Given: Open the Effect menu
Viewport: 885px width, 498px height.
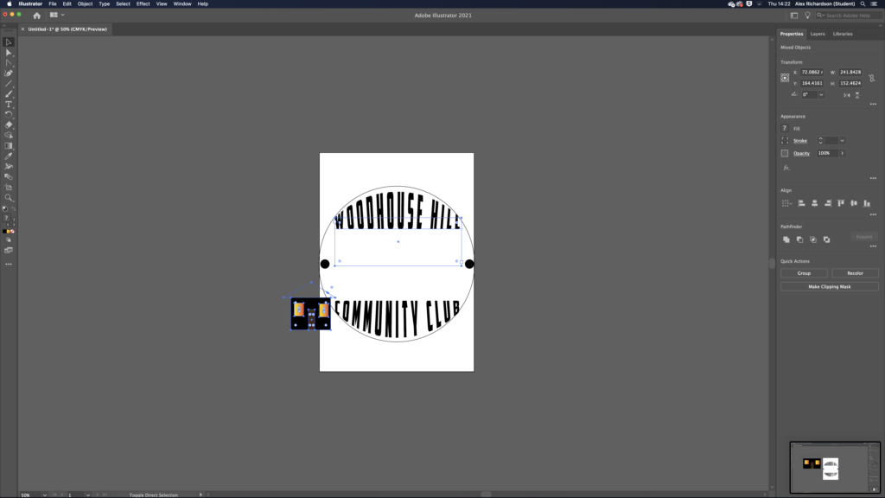Looking at the screenshot, I should pyautogui.click(x=143, y=4).
